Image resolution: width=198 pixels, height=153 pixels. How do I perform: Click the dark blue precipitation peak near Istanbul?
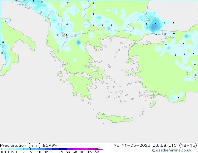click(155, 26)
